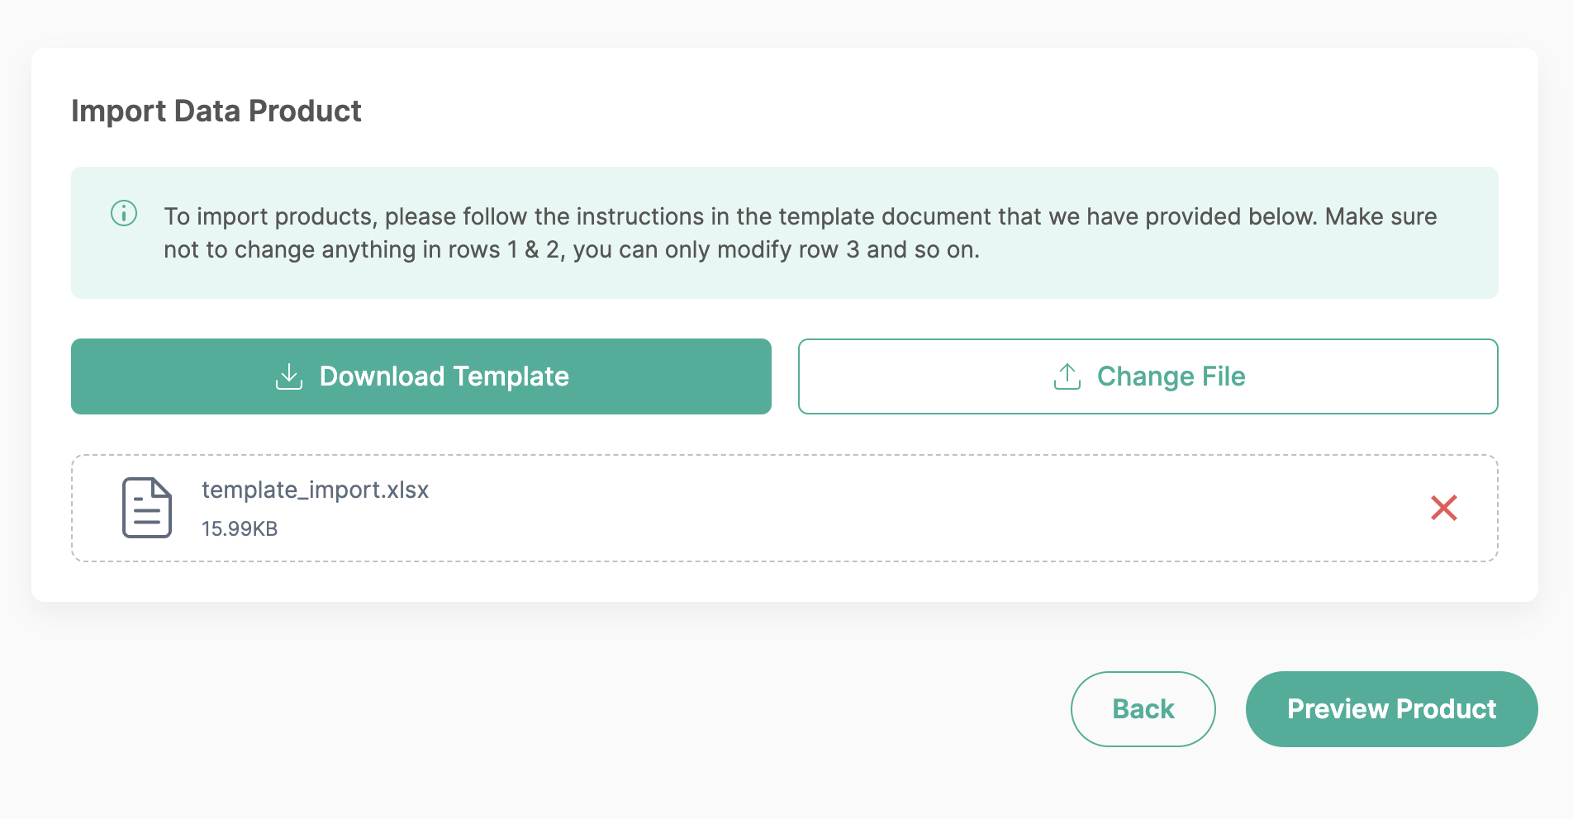Click the download arrow icon
The width and height of the screenshot is (1573, 819).
[289, 376]
